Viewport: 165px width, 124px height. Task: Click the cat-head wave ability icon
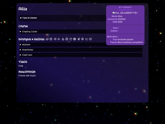[87, 39]
